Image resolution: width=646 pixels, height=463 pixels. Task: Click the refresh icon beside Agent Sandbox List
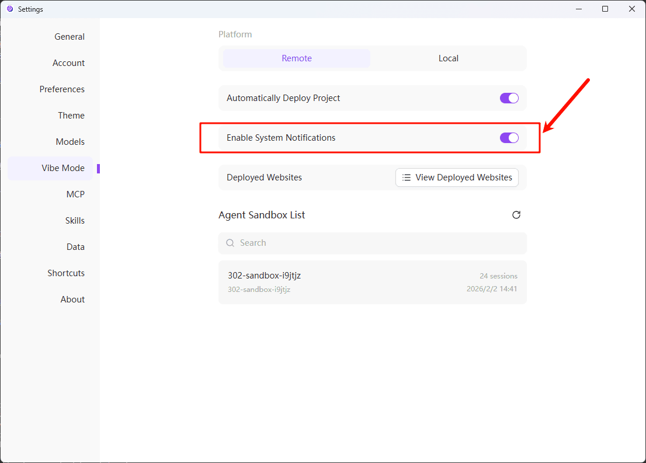tap(516, 215)
